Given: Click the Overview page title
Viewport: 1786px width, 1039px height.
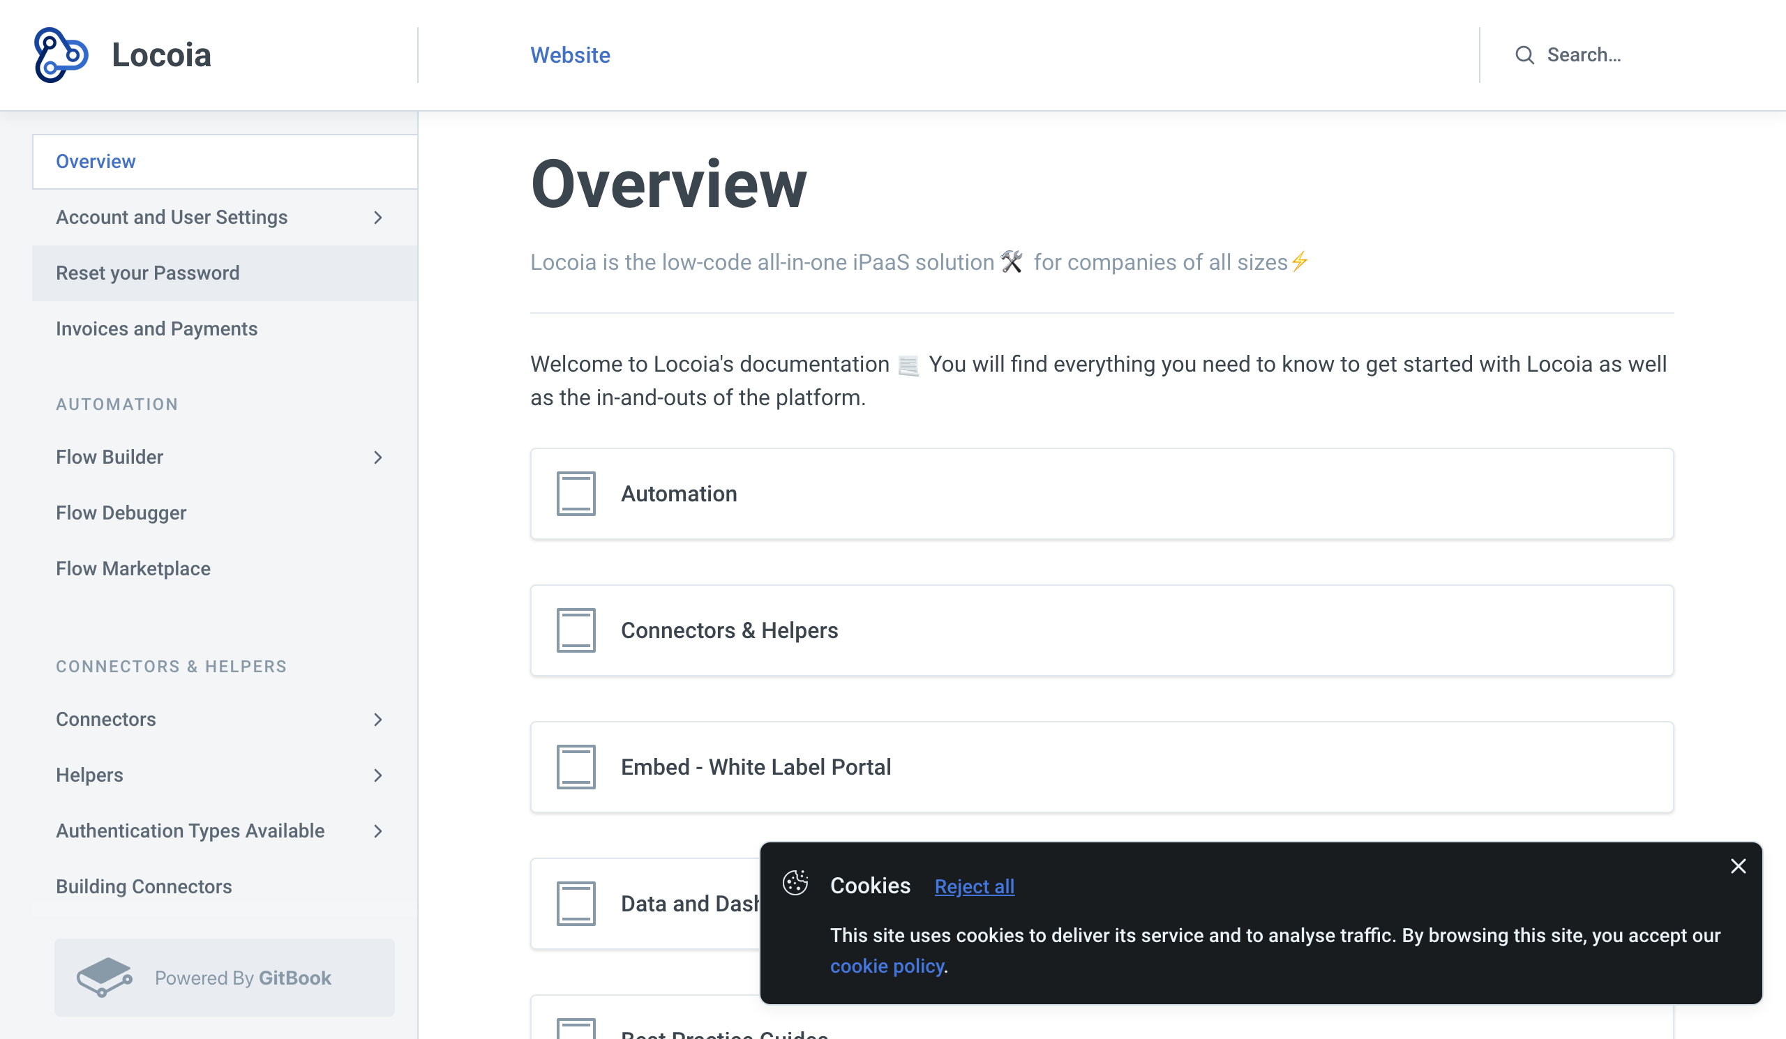Looking at the screenshot, I should [668, 184].
